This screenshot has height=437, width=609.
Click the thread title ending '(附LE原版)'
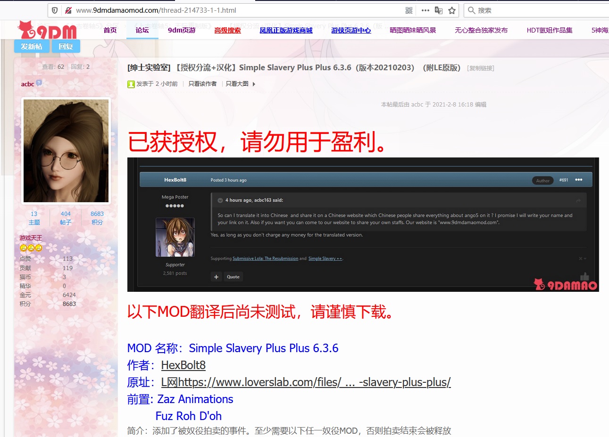coord(317,67)
